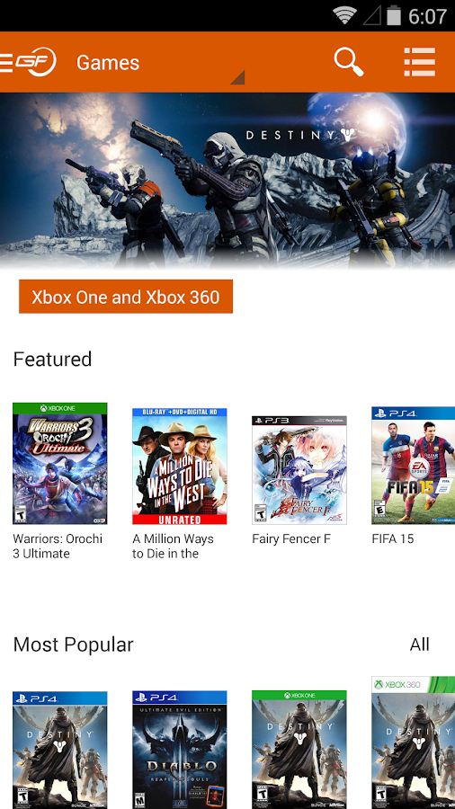Viewport: 455px width, 809px height.
Task: Select the Fairy Fencer F cover
Action: pos(299,470)
